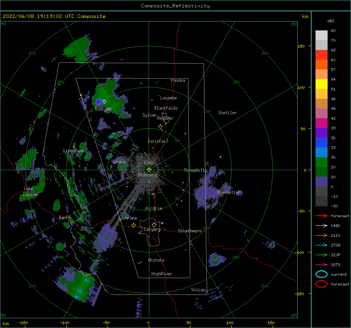Viewport: 351px width, 328px height.
Task: Click the yellow diamond marker inside Calgary
Action: [x=154, y=225]
